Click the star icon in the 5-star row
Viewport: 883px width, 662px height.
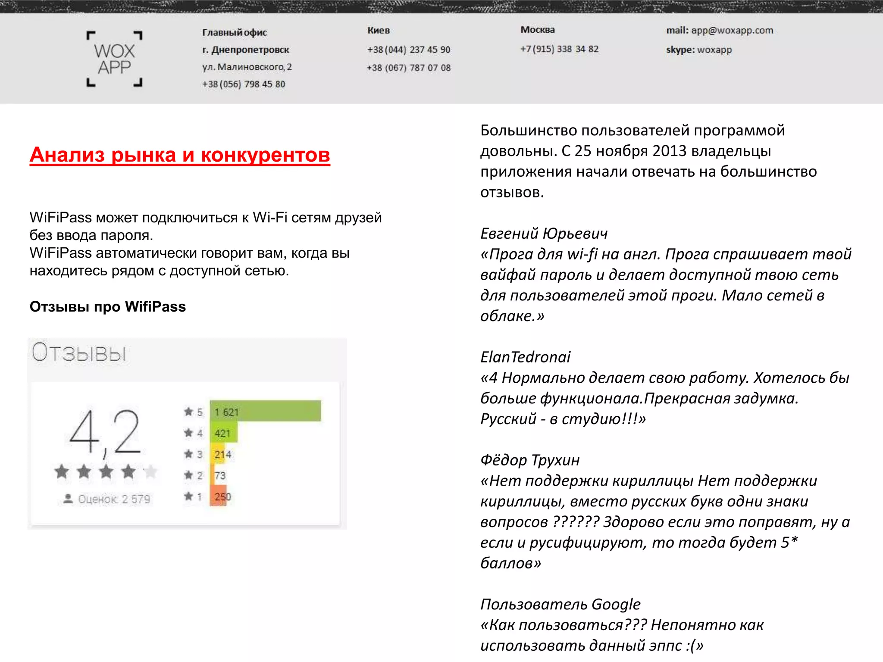188,412
